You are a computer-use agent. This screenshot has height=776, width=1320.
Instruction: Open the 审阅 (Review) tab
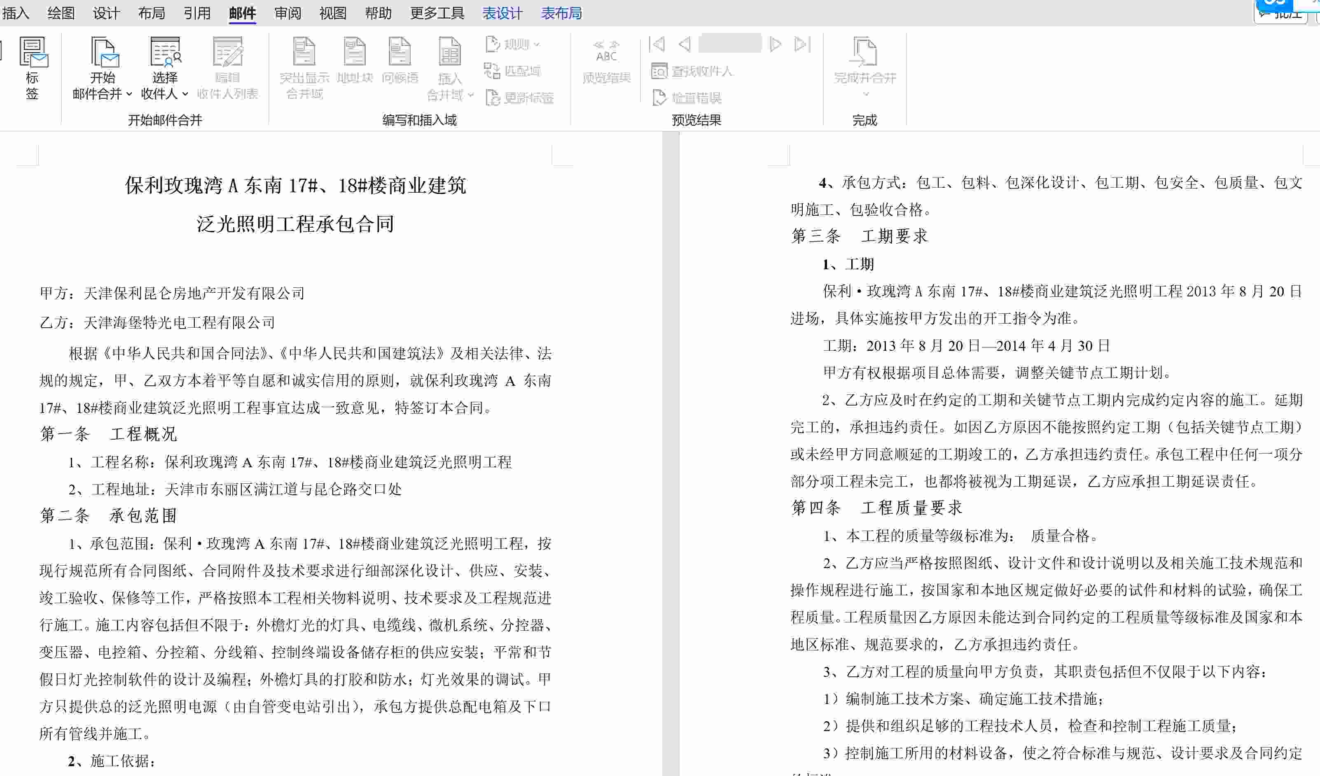(287, 13)
